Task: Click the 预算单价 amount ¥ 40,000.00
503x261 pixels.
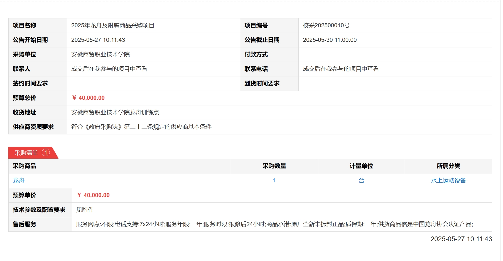Action: [93, 195]
